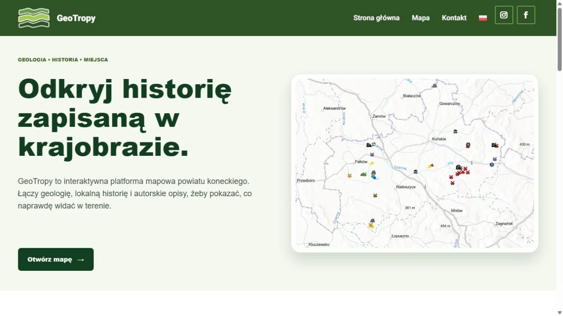
Task: Click the lowest red pickaxe marker north of Mniów
Action: pos(452,183)
